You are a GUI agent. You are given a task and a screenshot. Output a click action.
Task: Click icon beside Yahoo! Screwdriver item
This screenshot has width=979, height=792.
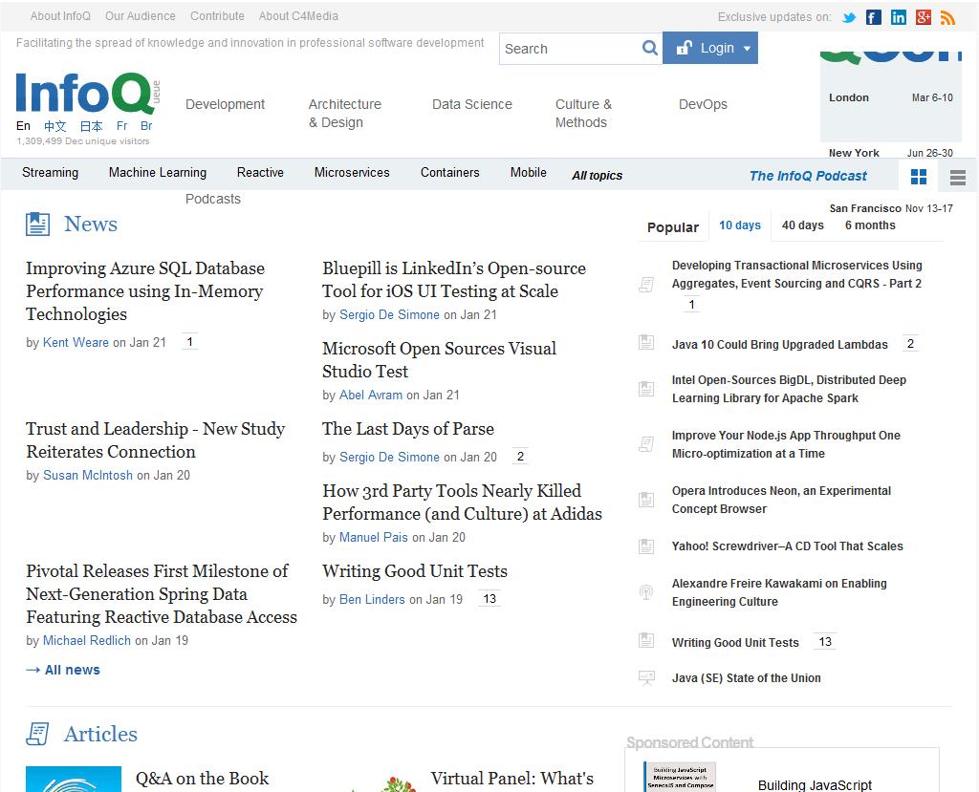(x=646, y=546)
